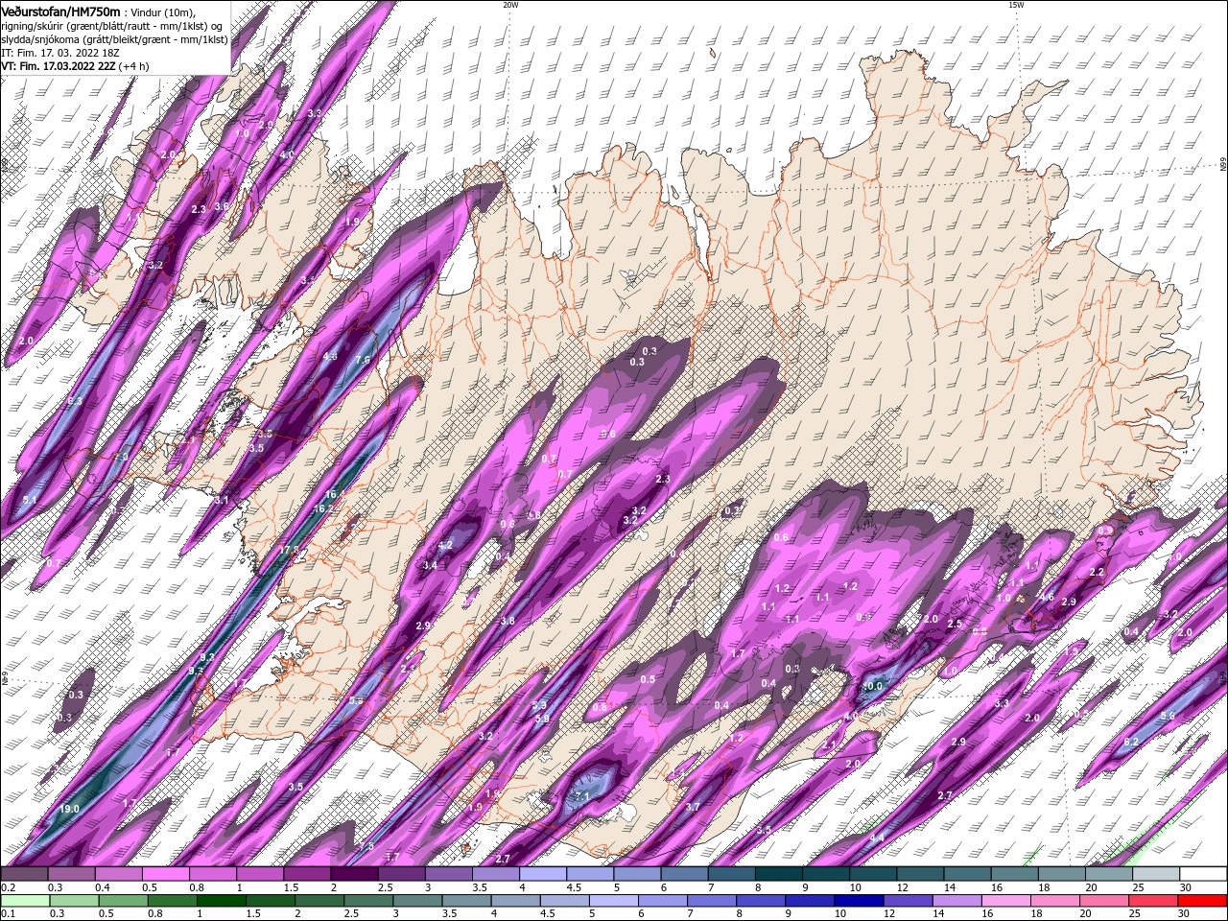Click the 16.2 precipitation value on map

pyautogui.click(x=323, y=508)
